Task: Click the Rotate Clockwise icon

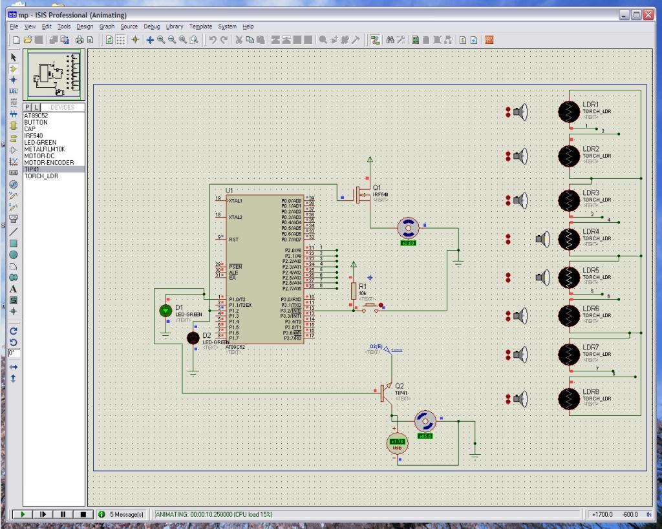Action: (13, 330)
